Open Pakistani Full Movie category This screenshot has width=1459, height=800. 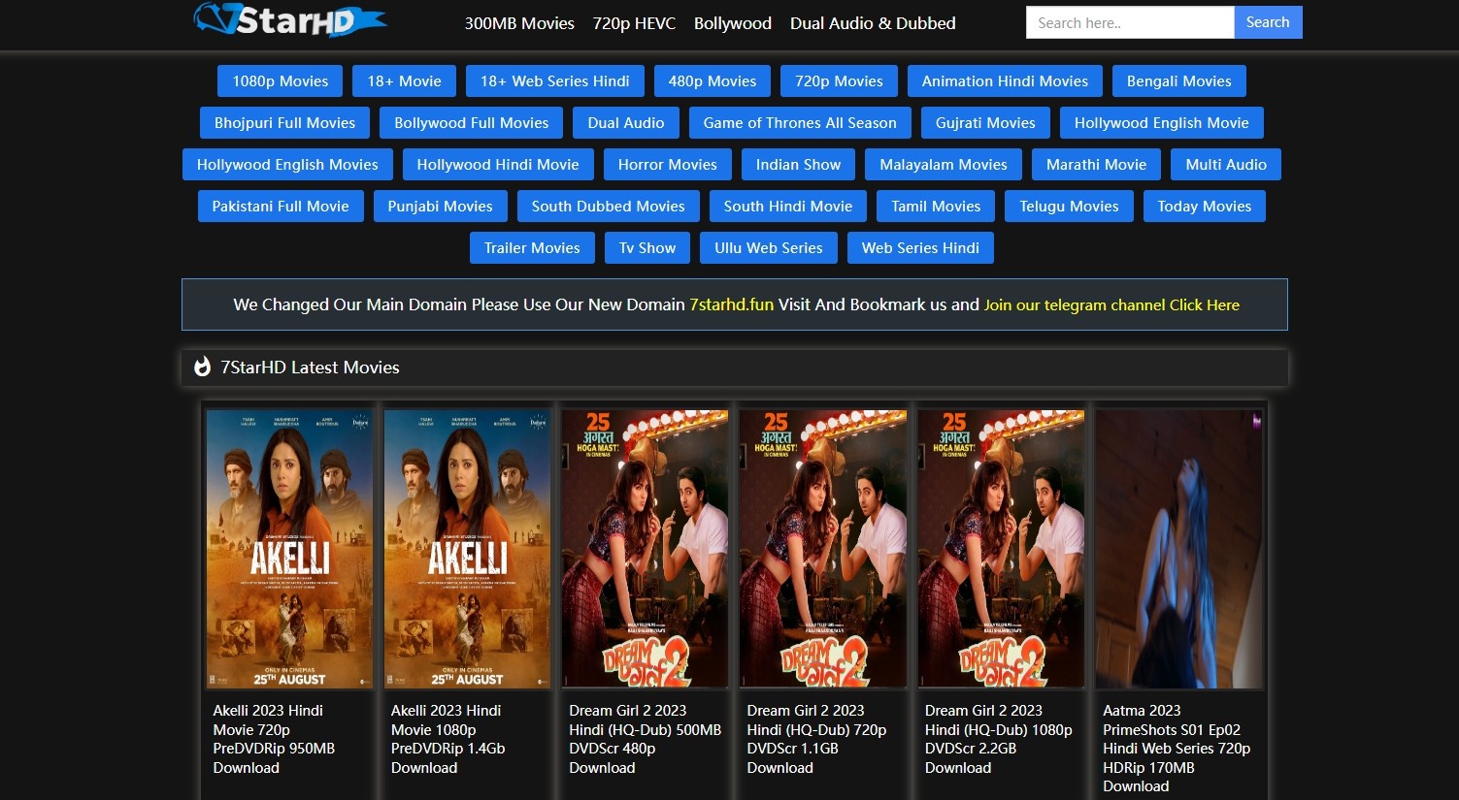[281, 207]
